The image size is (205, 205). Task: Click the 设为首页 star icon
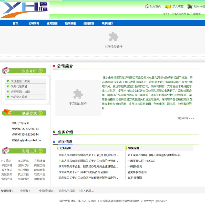click(146, 6)
